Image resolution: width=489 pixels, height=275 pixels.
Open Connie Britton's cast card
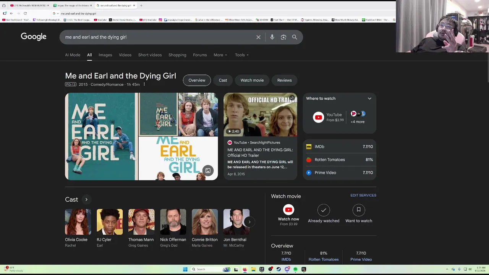click(205, 228)
